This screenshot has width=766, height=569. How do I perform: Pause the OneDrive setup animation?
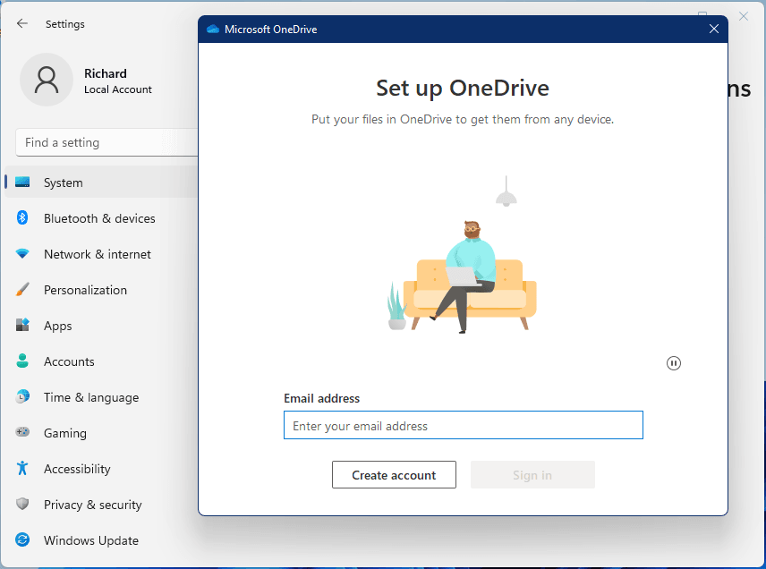point(674,363)
